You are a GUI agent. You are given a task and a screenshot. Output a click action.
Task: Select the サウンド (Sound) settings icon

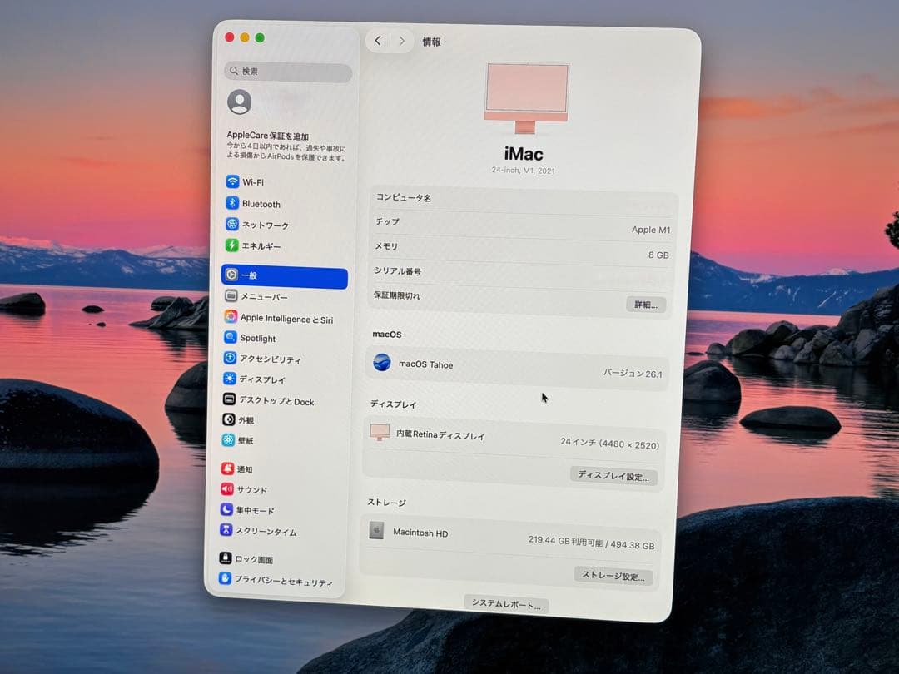(x=231, y=488)
